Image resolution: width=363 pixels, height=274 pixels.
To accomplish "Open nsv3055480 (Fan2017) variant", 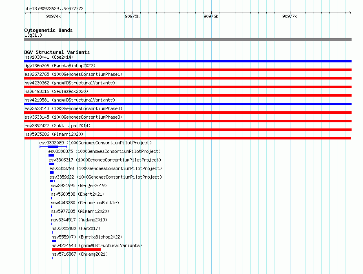I will [76, 228].
